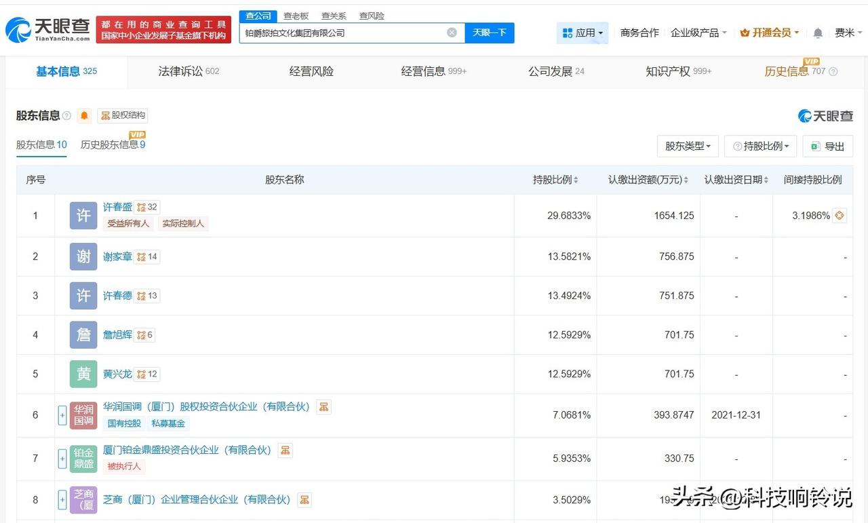Open shareholder 詹旭辉's profile link
Image resolution: width=868 pixels, height=523 pixels.
[117, 335]
